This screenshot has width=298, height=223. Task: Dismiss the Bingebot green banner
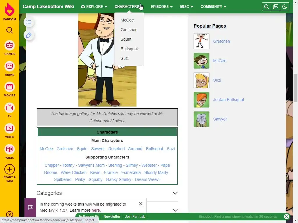tap(287, 217)
